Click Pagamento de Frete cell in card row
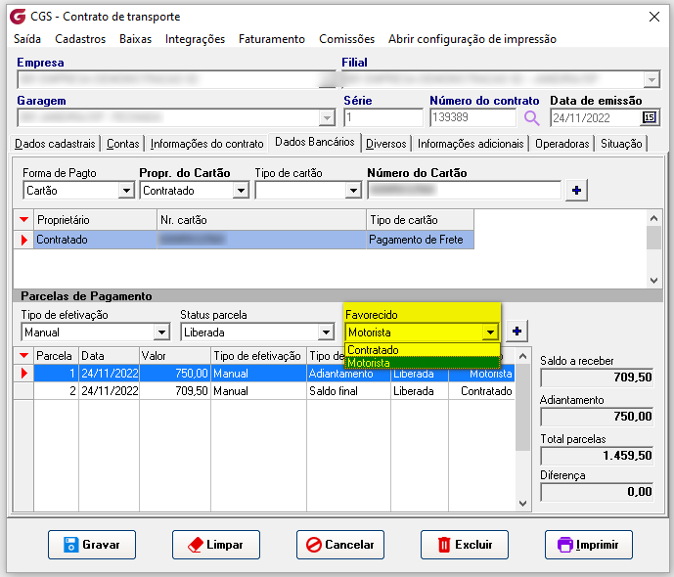The image size is (674, 577). (x=420, y=240)
